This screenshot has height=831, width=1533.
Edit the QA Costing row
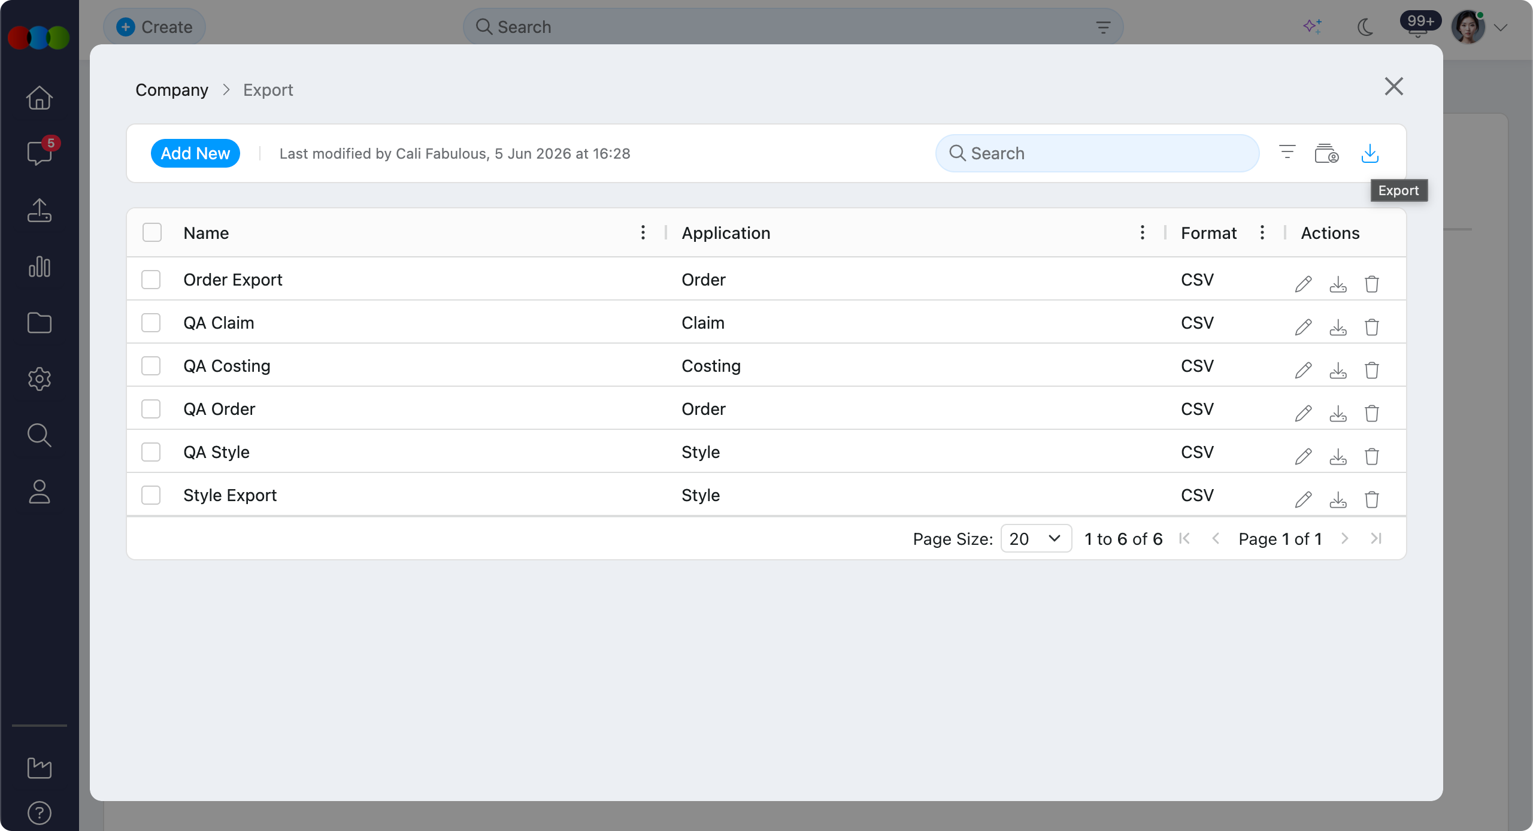(x=1303, y=370)
